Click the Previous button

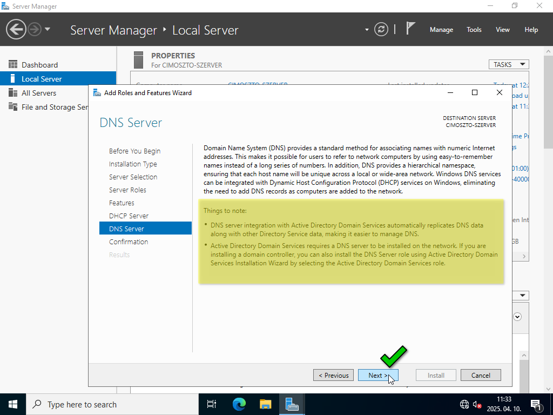coord(333,375)
